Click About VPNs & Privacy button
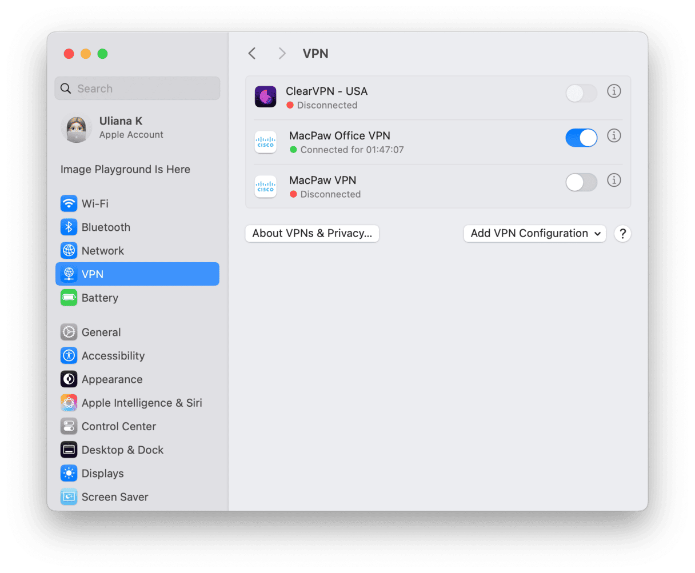 coord(312,233)
